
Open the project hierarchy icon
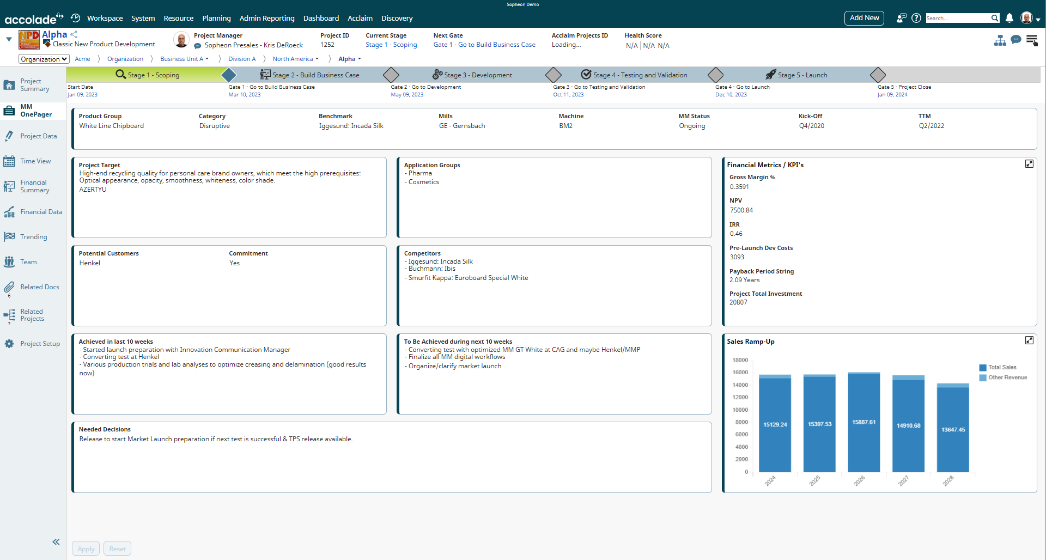(x=1001, y=40)
